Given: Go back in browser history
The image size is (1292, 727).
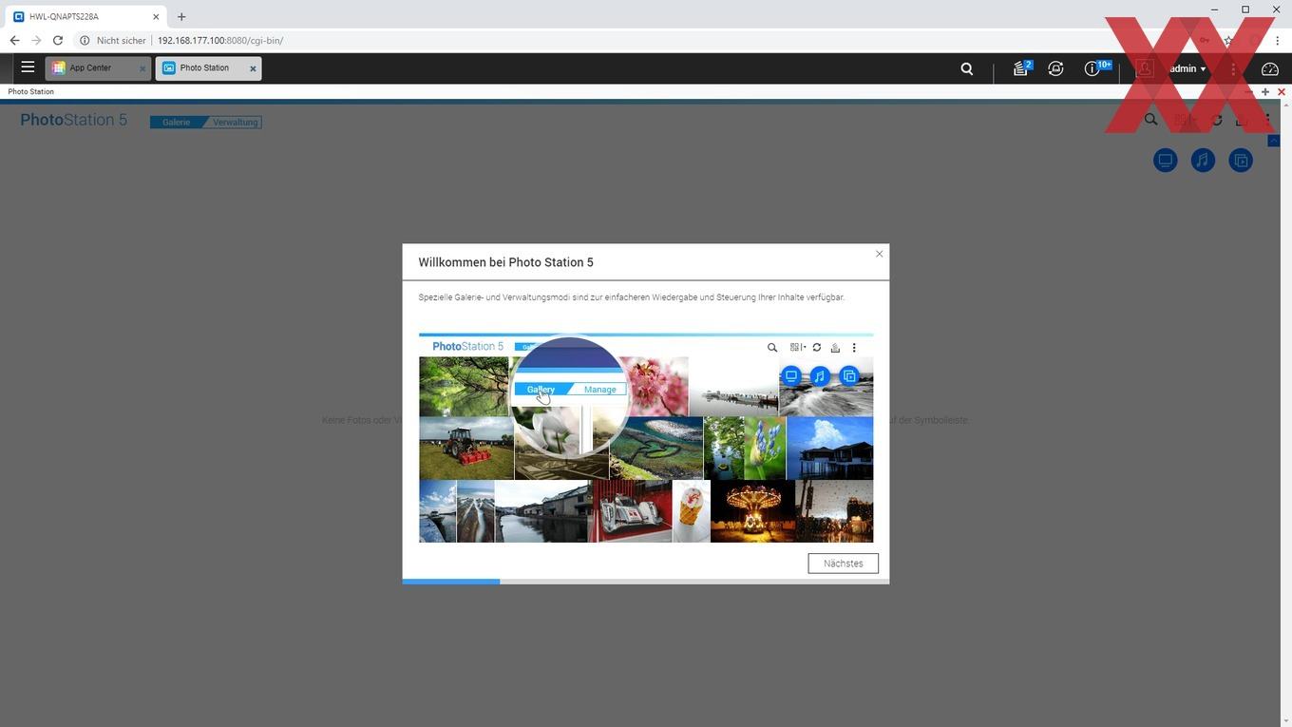Looking at the screenshot, I should 14,41.
